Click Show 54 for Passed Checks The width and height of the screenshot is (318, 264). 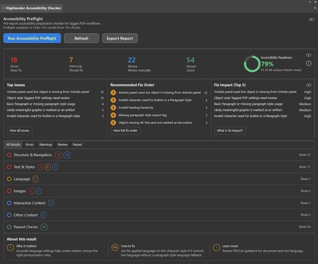(304, 227)
